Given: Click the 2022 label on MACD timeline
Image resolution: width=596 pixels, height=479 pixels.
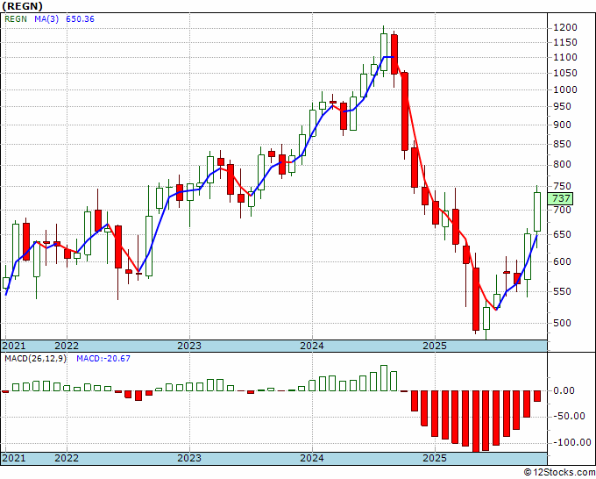Looking at the screenshot, I should (67, 458).
